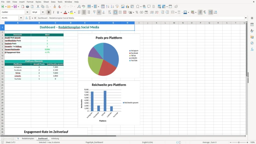Screen dimensions: 256x144
Task: Adjust the zoom slider handle
Action: (239, 142)
